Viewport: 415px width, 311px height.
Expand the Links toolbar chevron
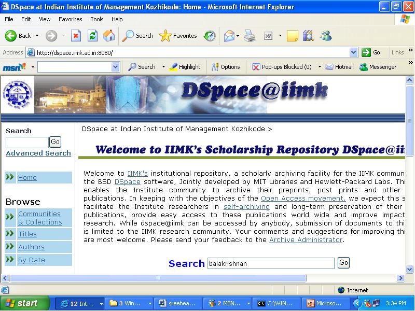[410, 50]
